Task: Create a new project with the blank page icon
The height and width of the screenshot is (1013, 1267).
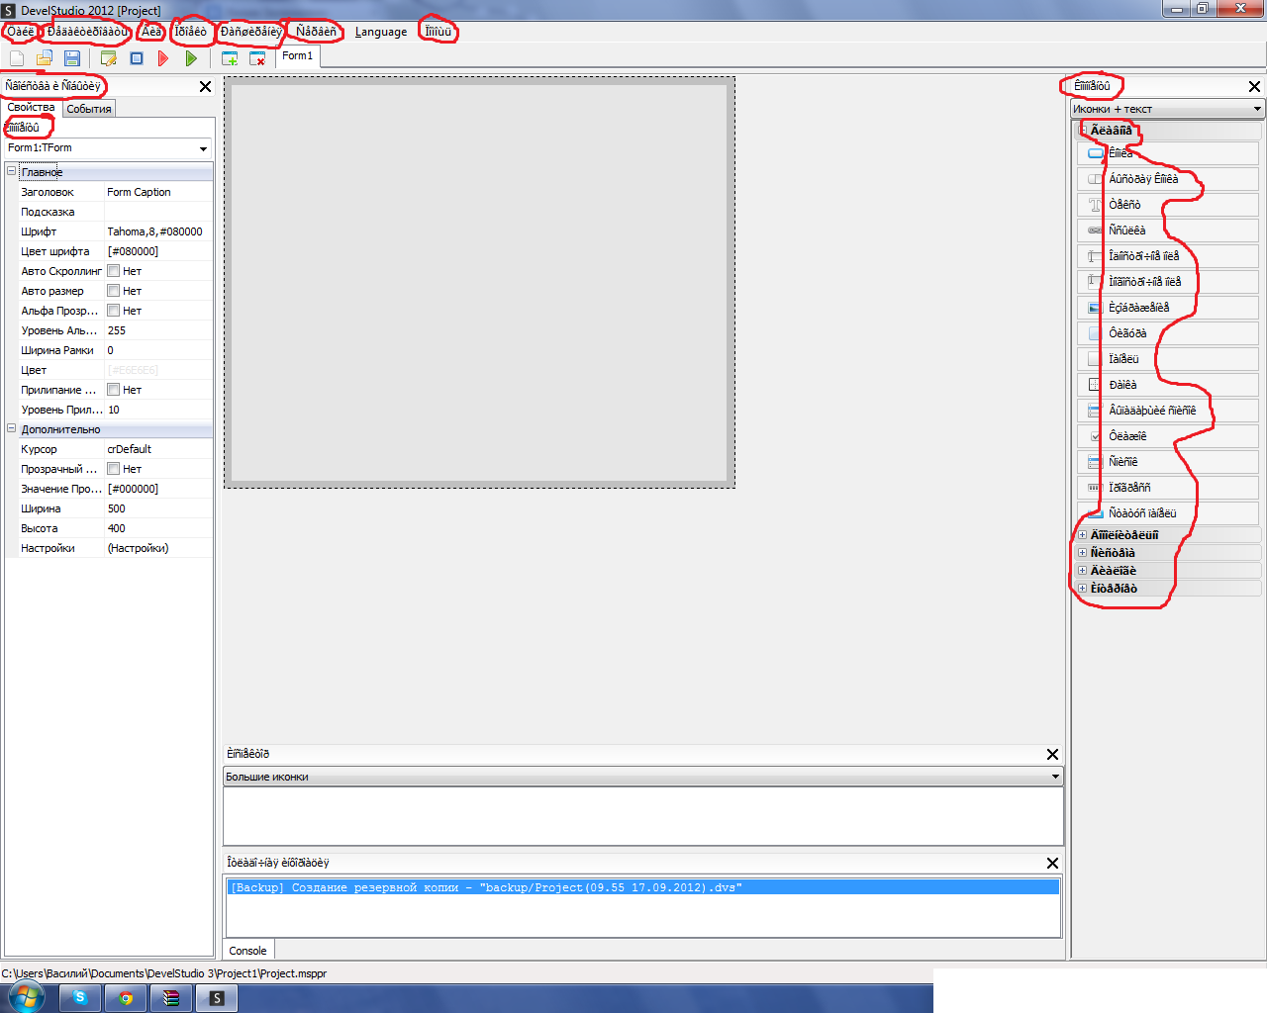Action: tap(17, 58)
